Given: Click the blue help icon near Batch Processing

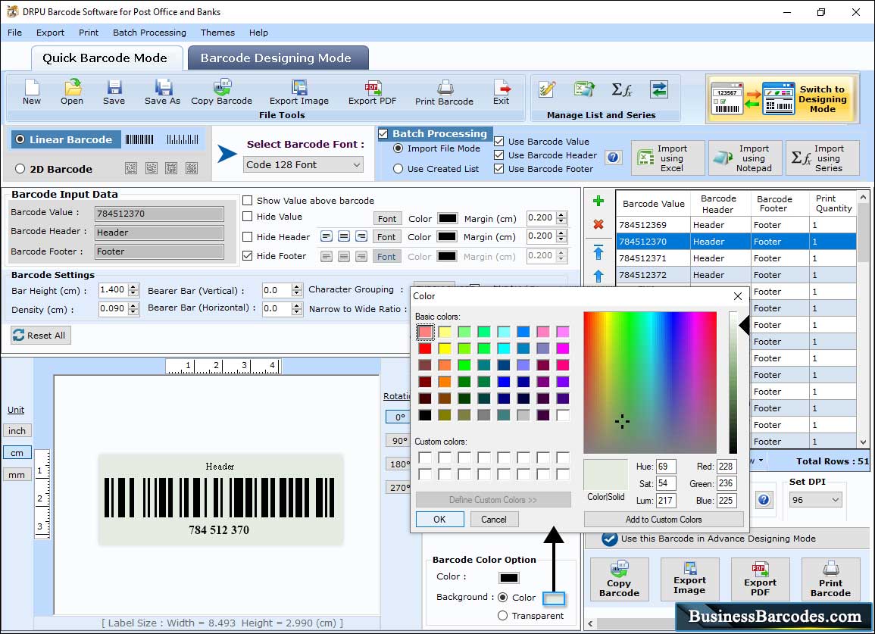Looking at the screenshot, I should click(x=613, y=158).
